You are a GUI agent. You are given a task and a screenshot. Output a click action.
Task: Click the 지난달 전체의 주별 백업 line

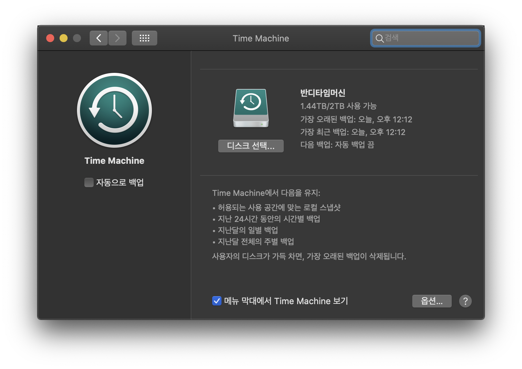(x=253, y=242)
